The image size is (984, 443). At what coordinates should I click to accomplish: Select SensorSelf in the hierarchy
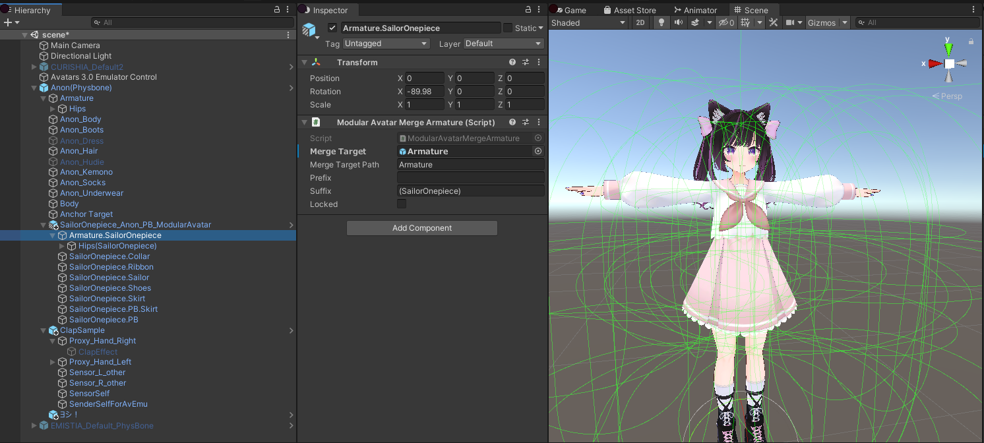click(89, 394)
